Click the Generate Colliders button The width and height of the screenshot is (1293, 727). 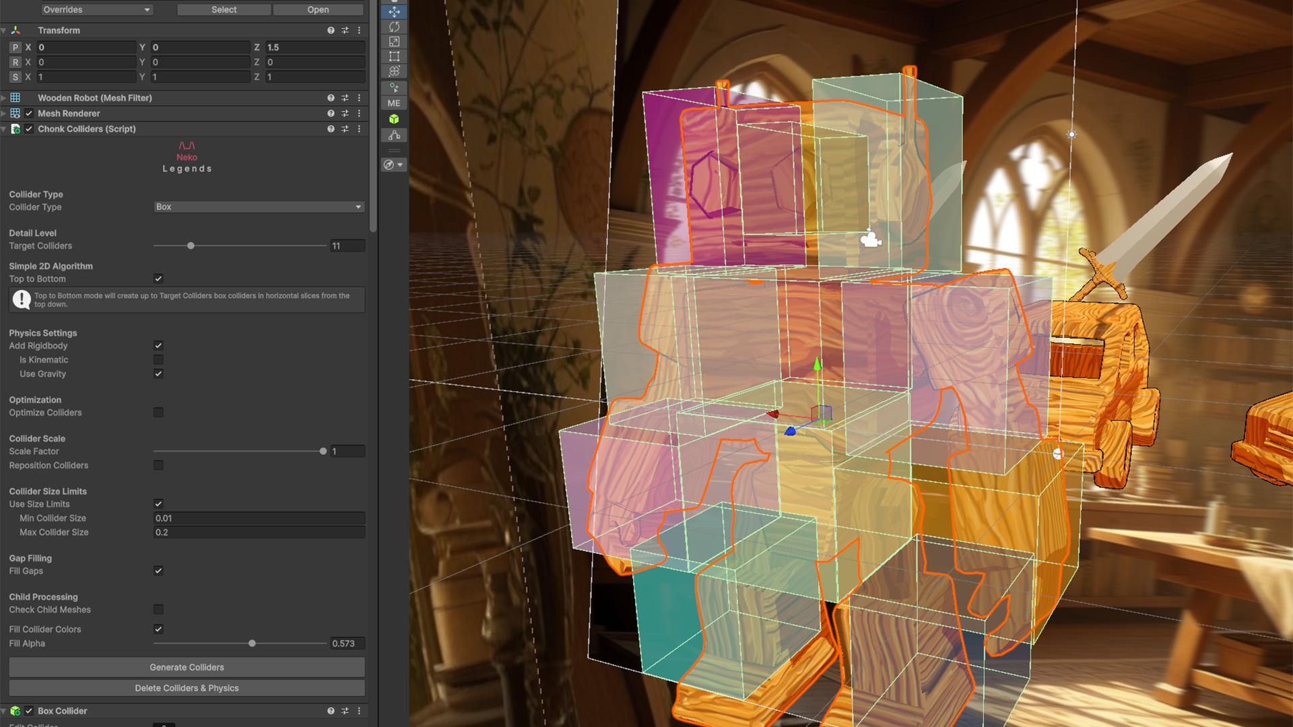pyautogui.click(x=187, y=667)
